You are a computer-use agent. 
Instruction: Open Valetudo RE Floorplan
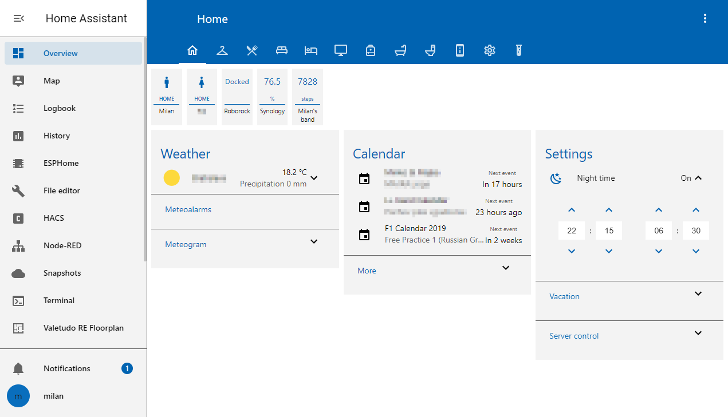73,328
